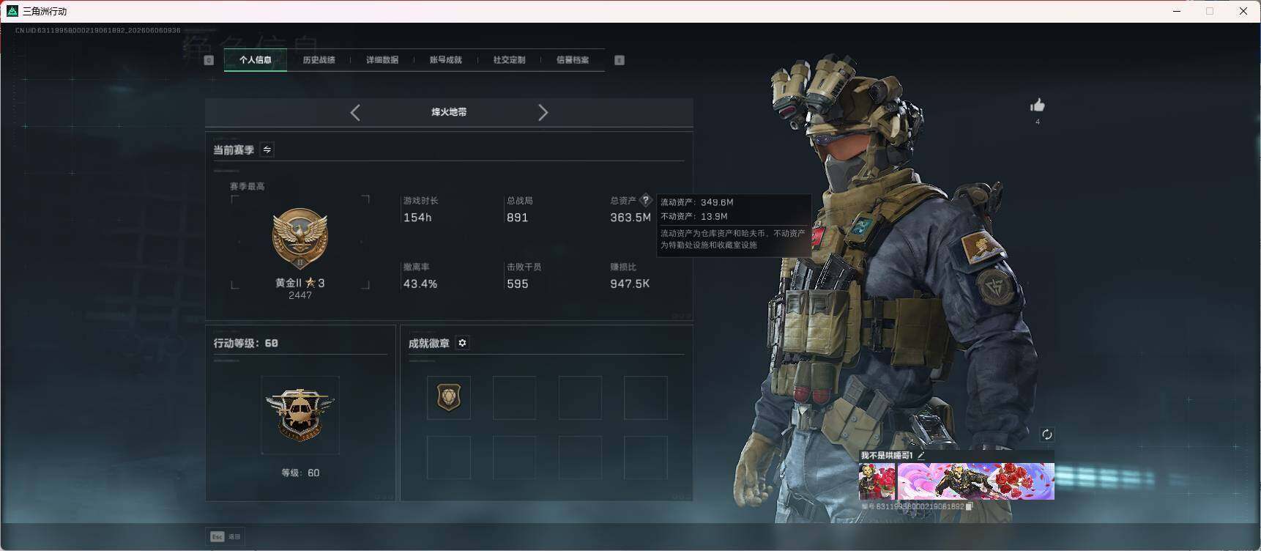The image size is (1261, 551).
Task: Switch to the 信誉档案 tab
Action: point(573,60)
